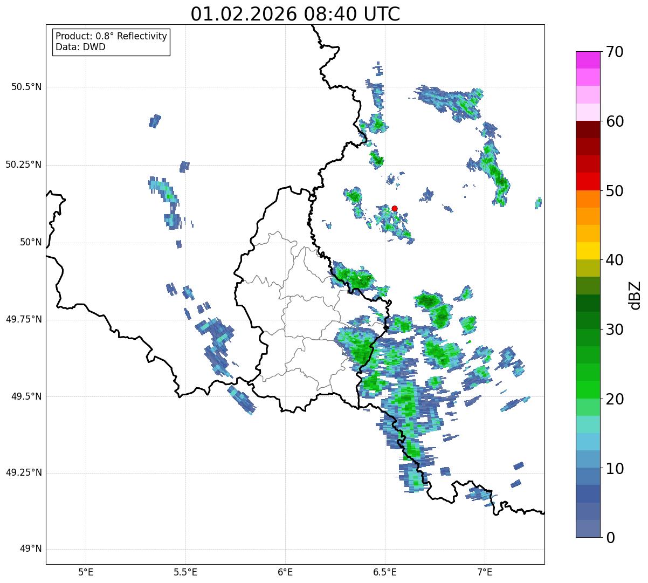
Task: Click the magenta top colorbar segment
Action: (588, 60)
